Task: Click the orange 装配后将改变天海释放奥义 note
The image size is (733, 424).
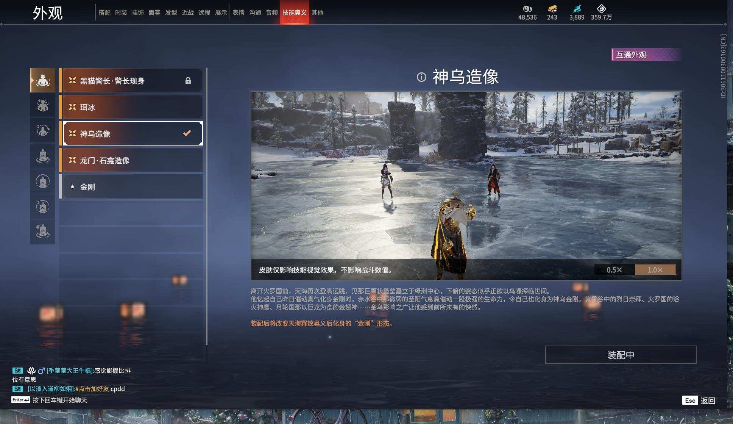Action: (322, 323)
